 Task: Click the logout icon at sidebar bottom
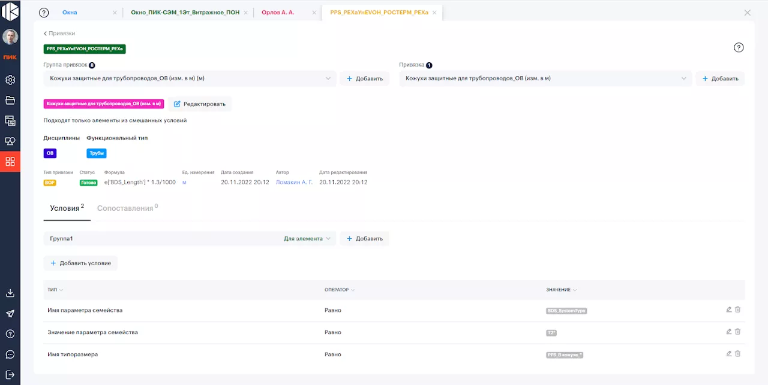[x=10, y=374]
